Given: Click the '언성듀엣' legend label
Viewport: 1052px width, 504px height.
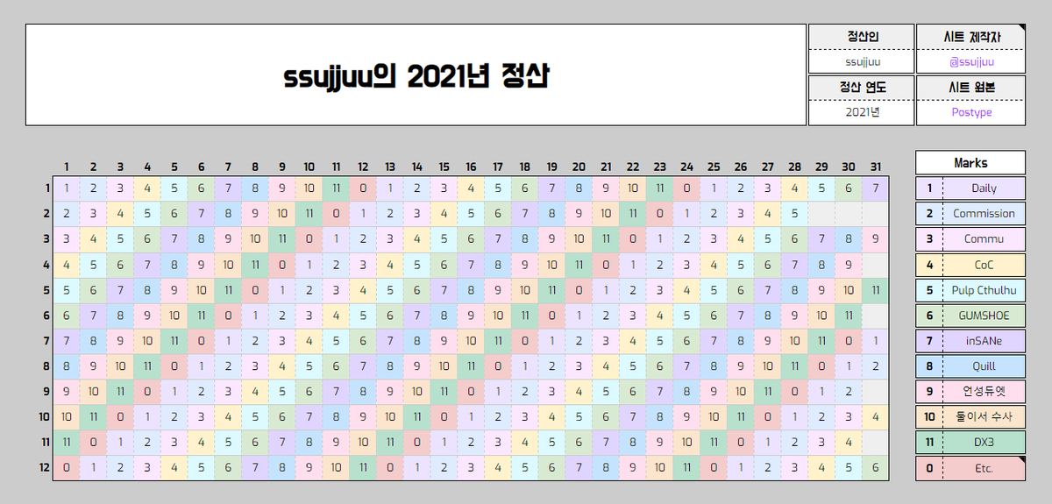Looking at the screenshot, I should click(x=984, y=391).
